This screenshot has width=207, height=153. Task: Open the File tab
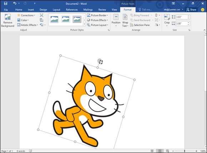coord(6,10)
